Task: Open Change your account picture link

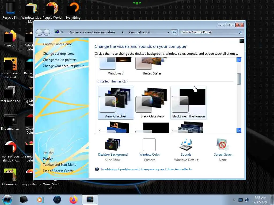Action: [63, 66]
